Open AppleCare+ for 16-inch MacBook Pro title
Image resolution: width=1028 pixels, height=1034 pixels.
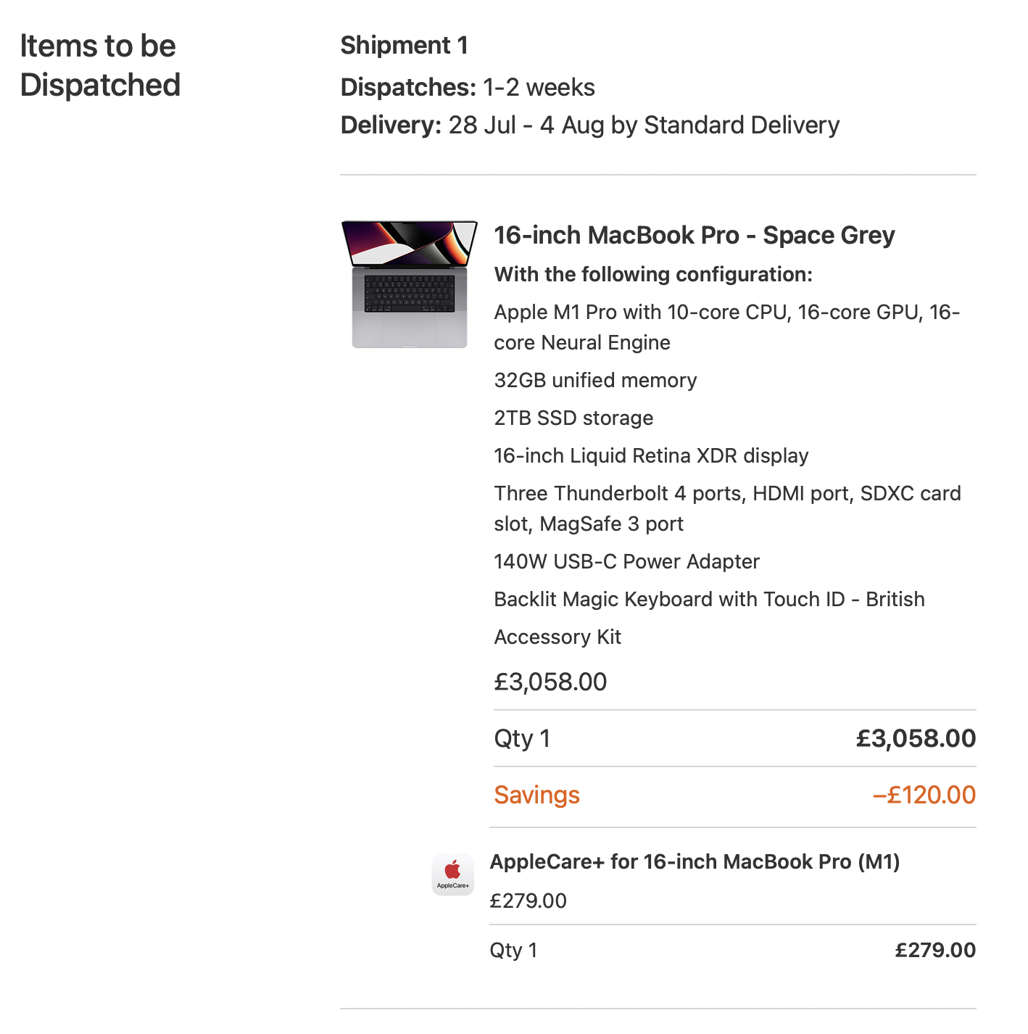click(694, 861)
